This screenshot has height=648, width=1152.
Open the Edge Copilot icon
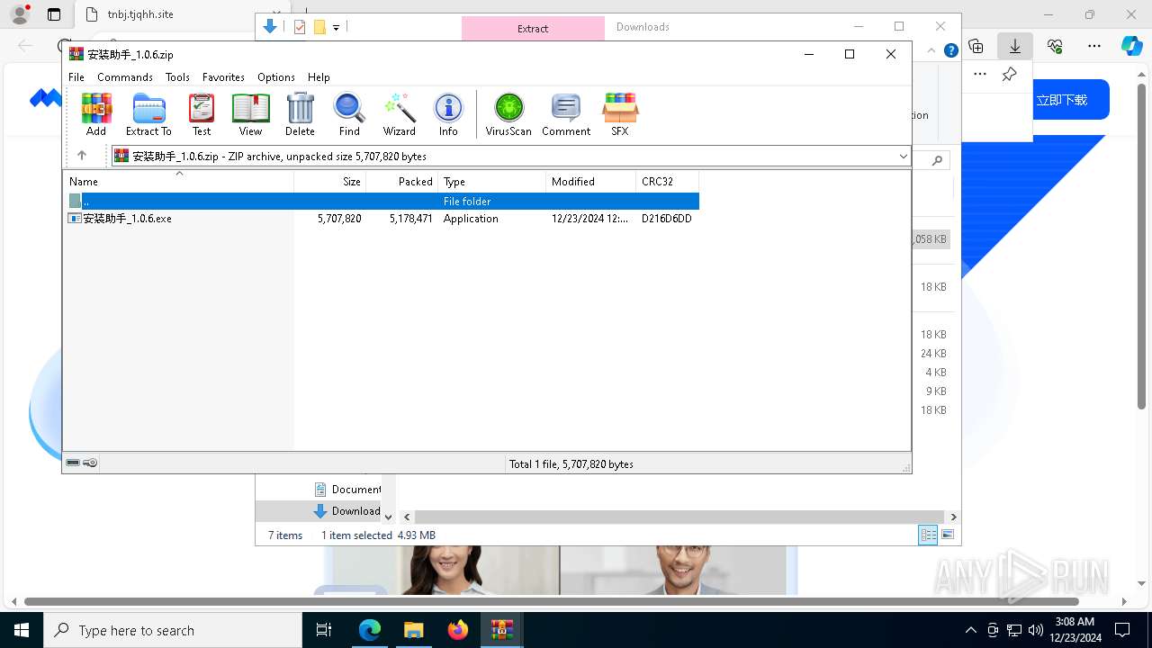[x=1131, y=46]
